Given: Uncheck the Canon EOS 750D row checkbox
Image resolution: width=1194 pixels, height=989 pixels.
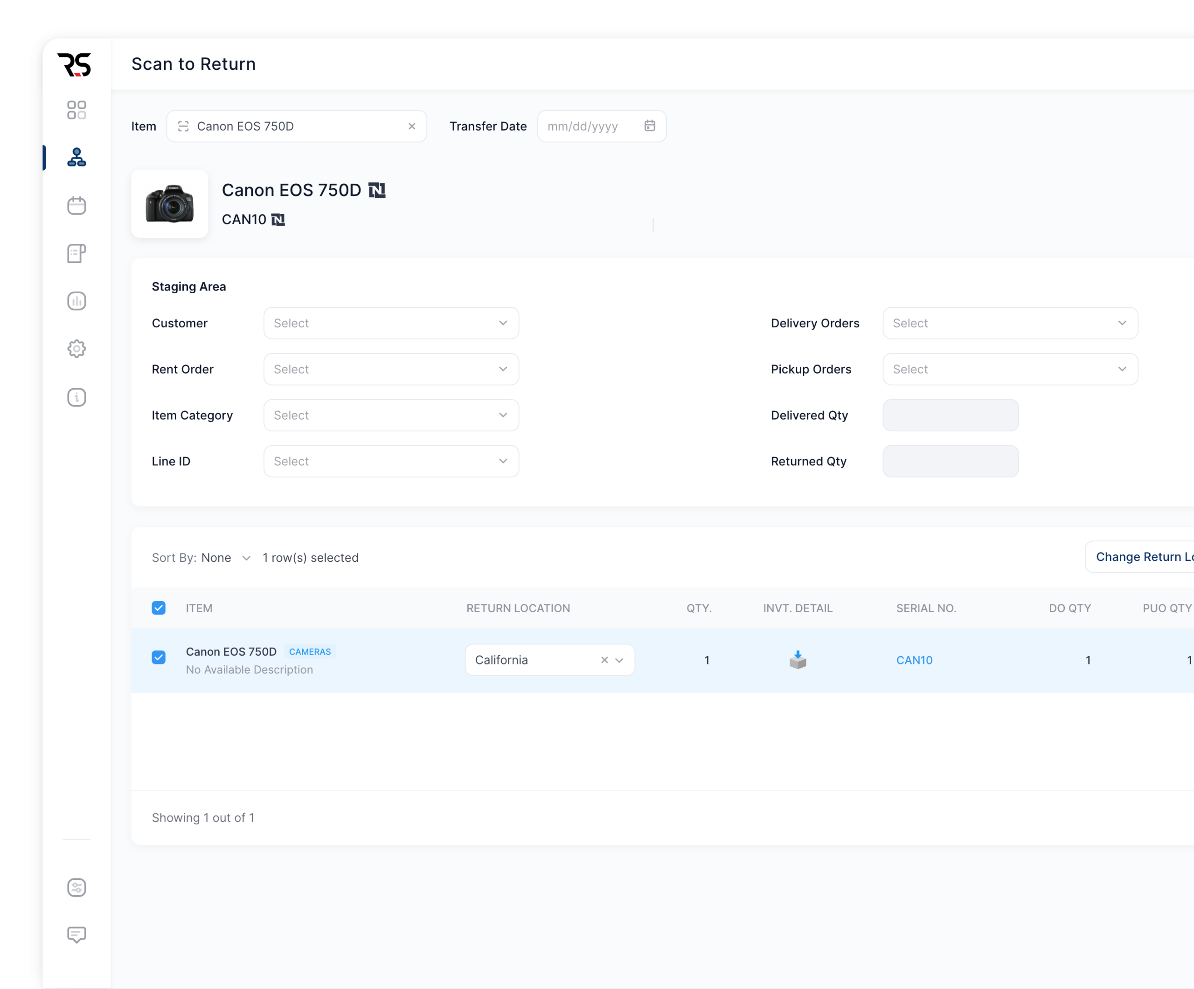Looking at the screenshot, I should click(x=159, y=657).
